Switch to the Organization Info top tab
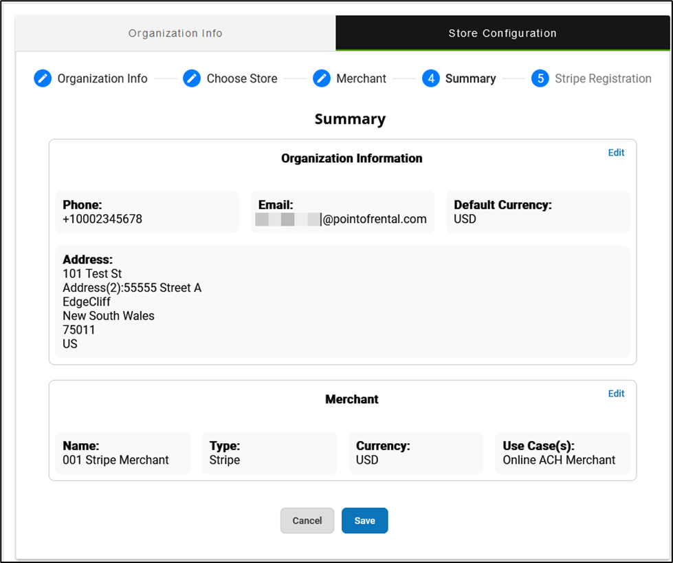This screenshot has height=563, width=673. (x=175, y=33)
